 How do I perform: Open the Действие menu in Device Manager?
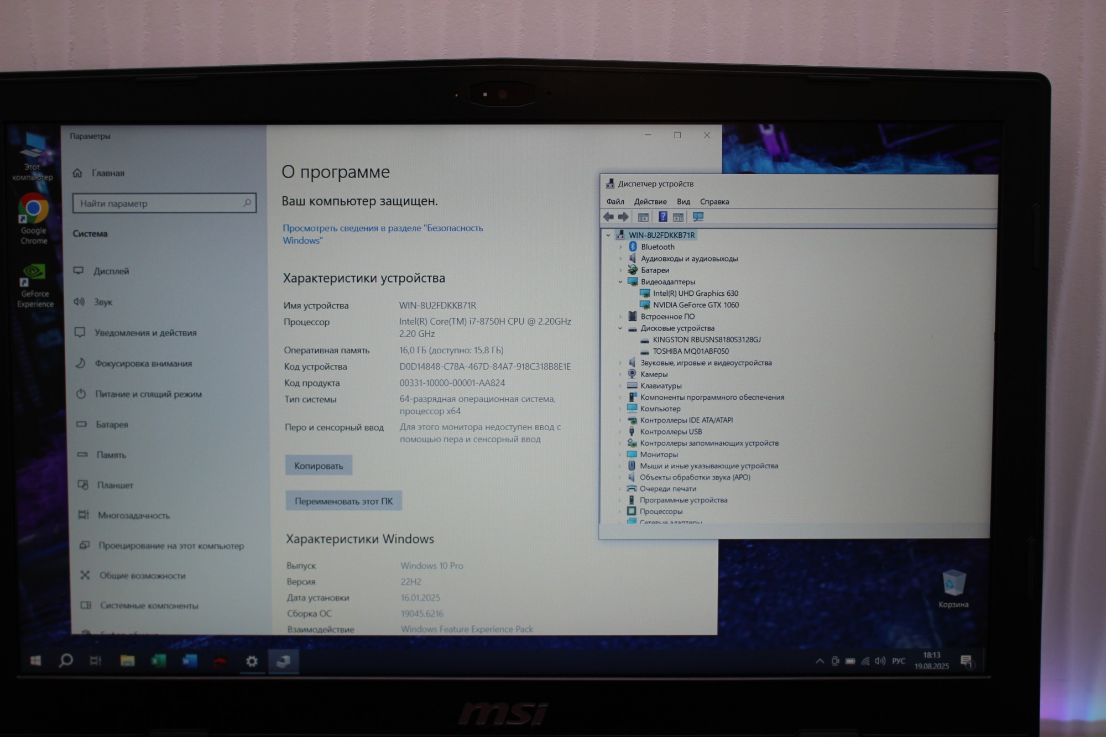click(650, 202)
